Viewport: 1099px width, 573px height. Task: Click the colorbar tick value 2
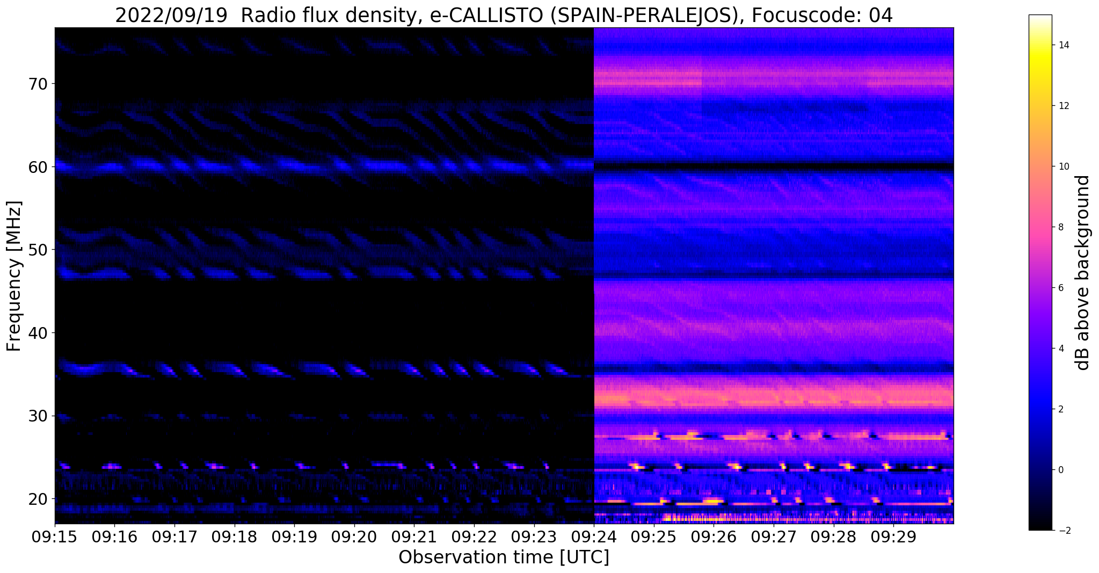point(1060,409)
